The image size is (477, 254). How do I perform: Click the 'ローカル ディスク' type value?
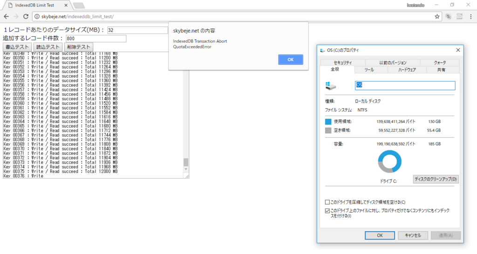368,101
